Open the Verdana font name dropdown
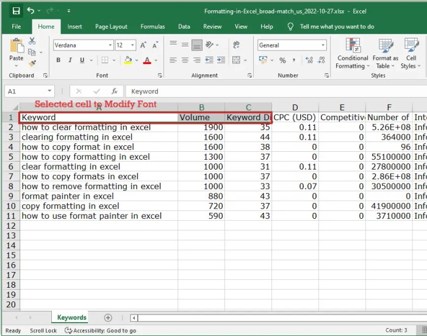427x336 pixels. [x=110, y=45]
